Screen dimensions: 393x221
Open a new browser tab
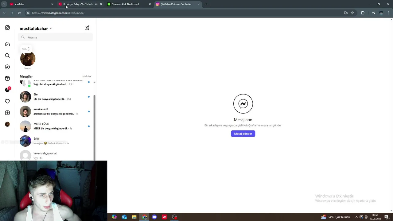point(206,4)
